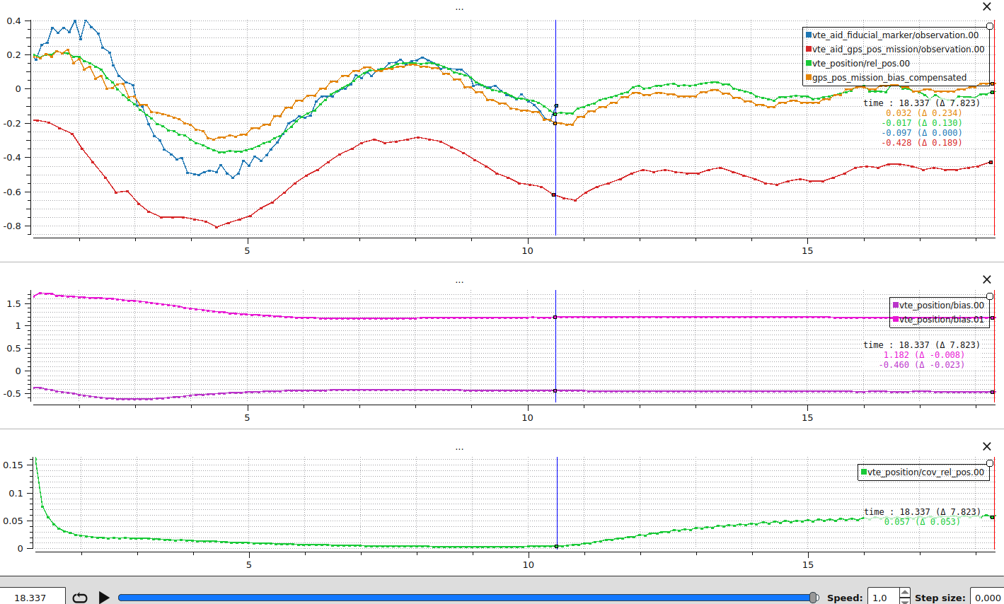The width and height of the screenshot is (1004, 604).
Task: Click the '...' title of the top plot
Action: click(x=459, y=8)
